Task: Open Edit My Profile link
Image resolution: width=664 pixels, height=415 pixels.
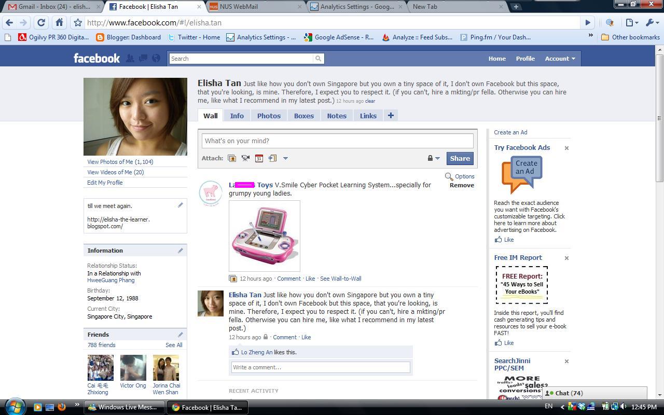Action: (105, 183)
